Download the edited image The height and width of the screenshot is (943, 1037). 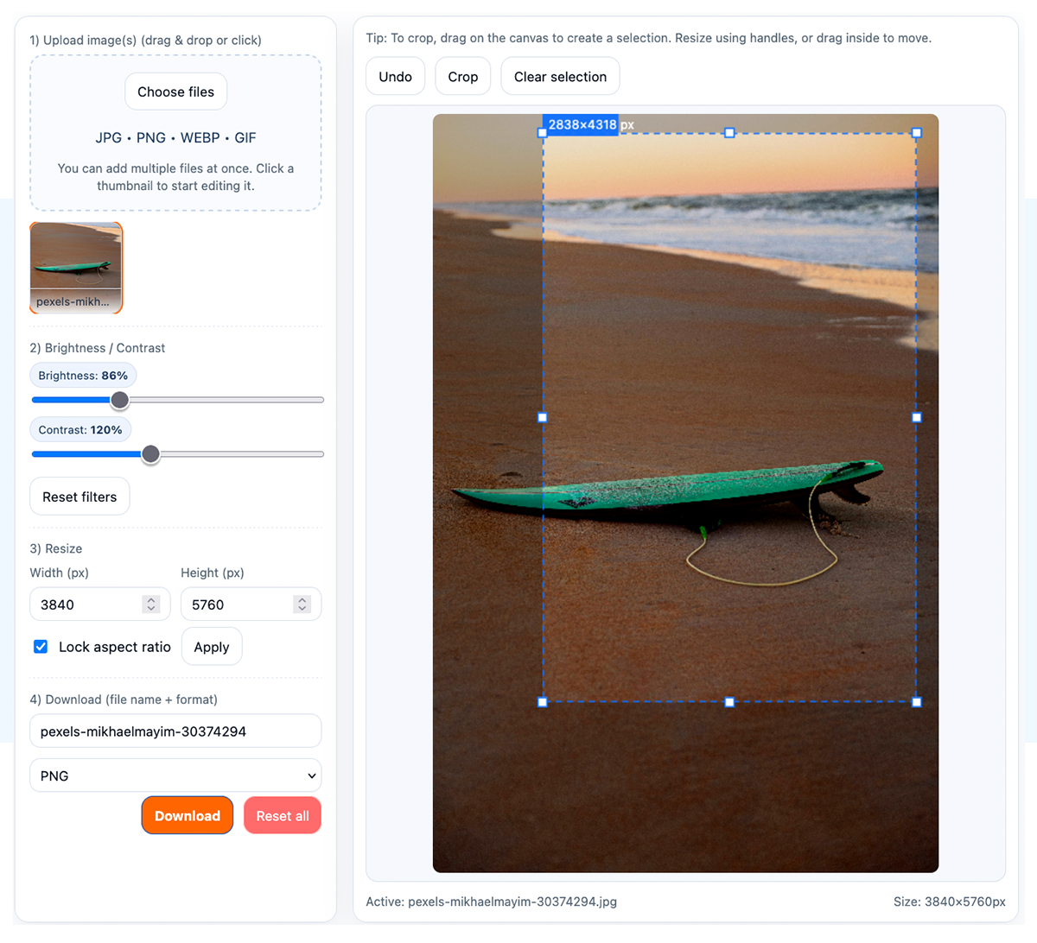point(187,815)
